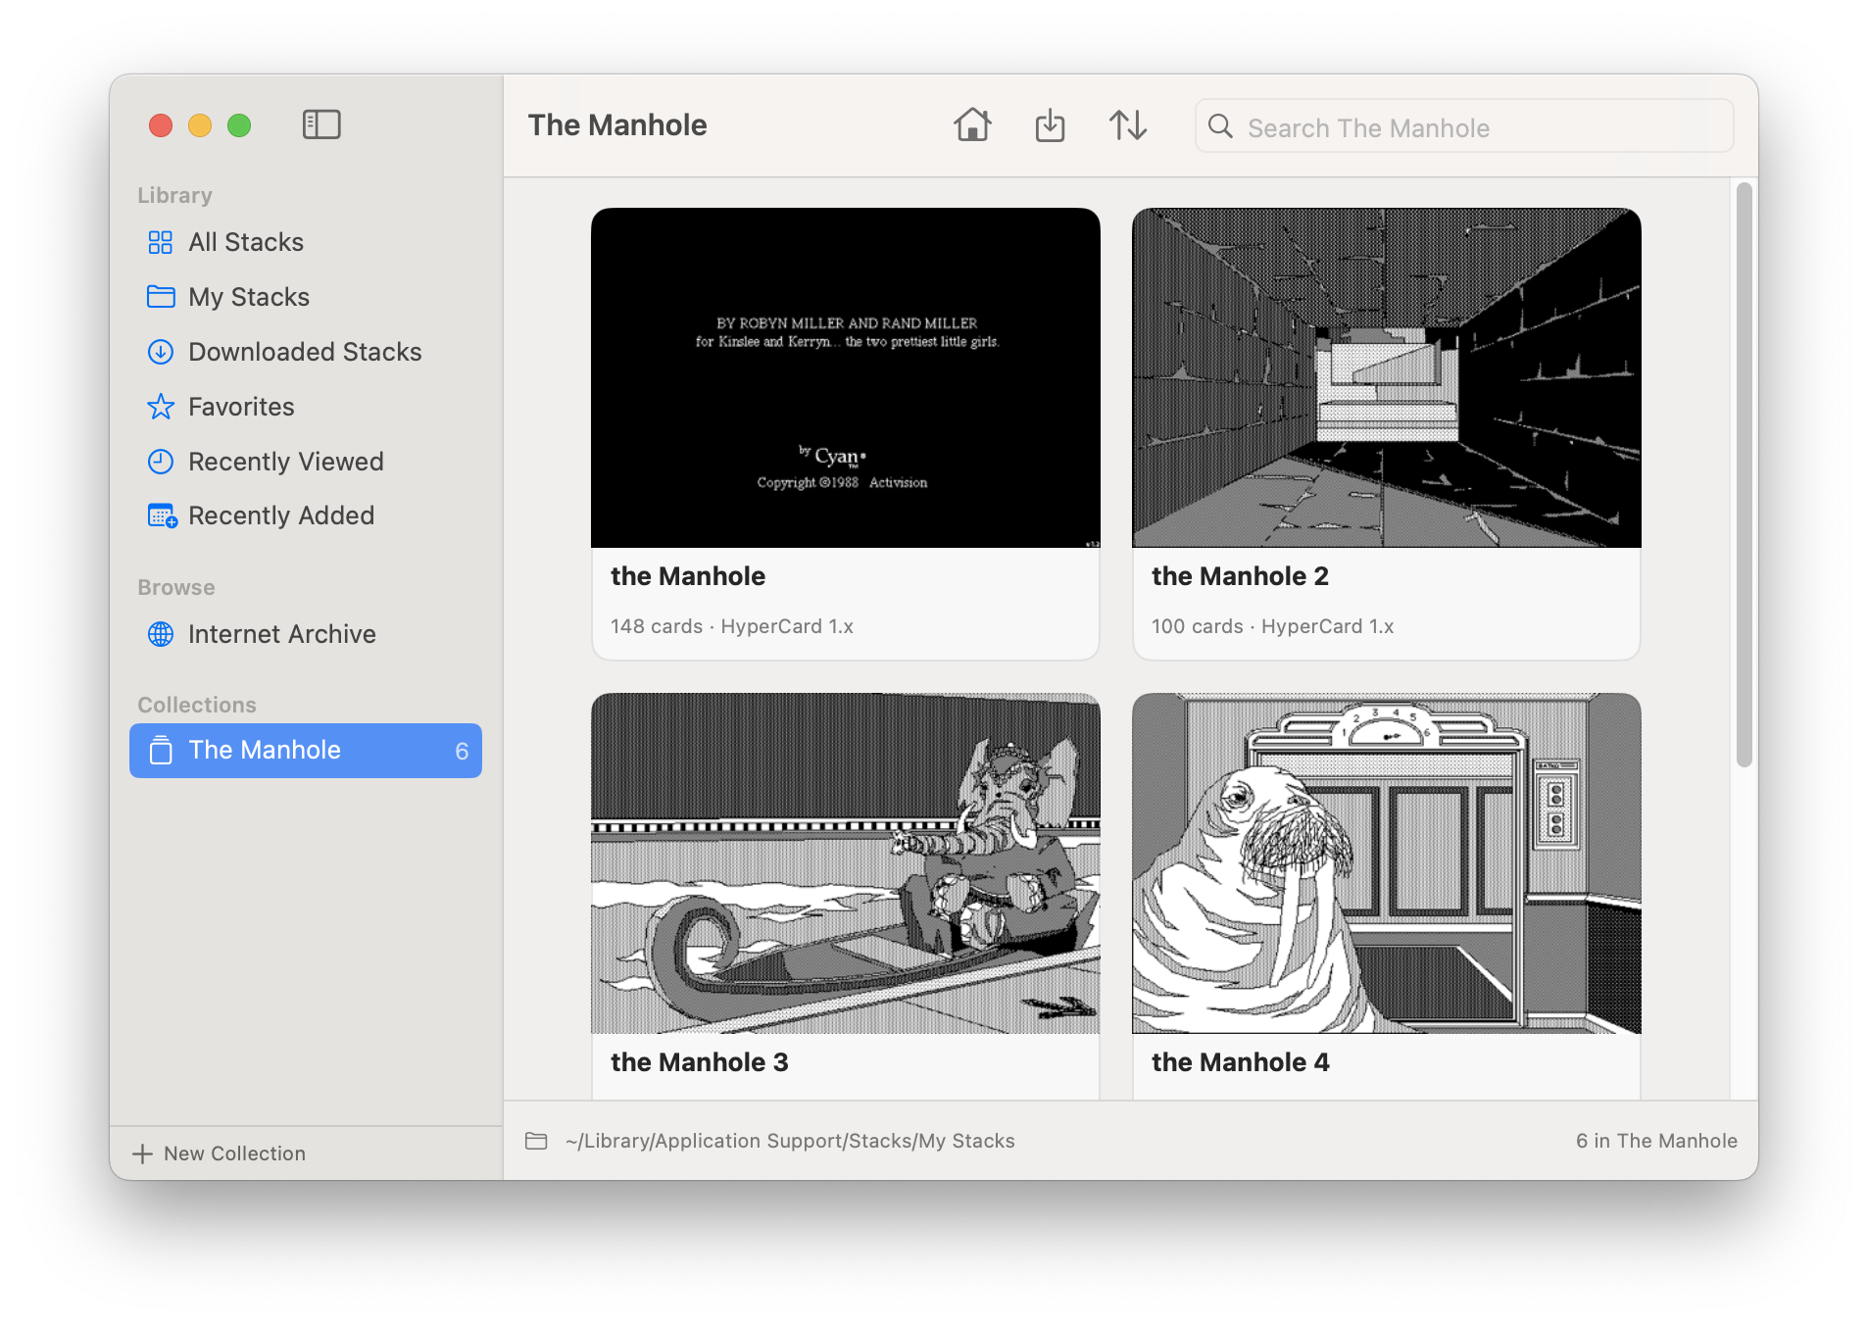Screen dimensions: 1868x1325
Task: Click the folder icon in the status bar
Action: 536,1141
